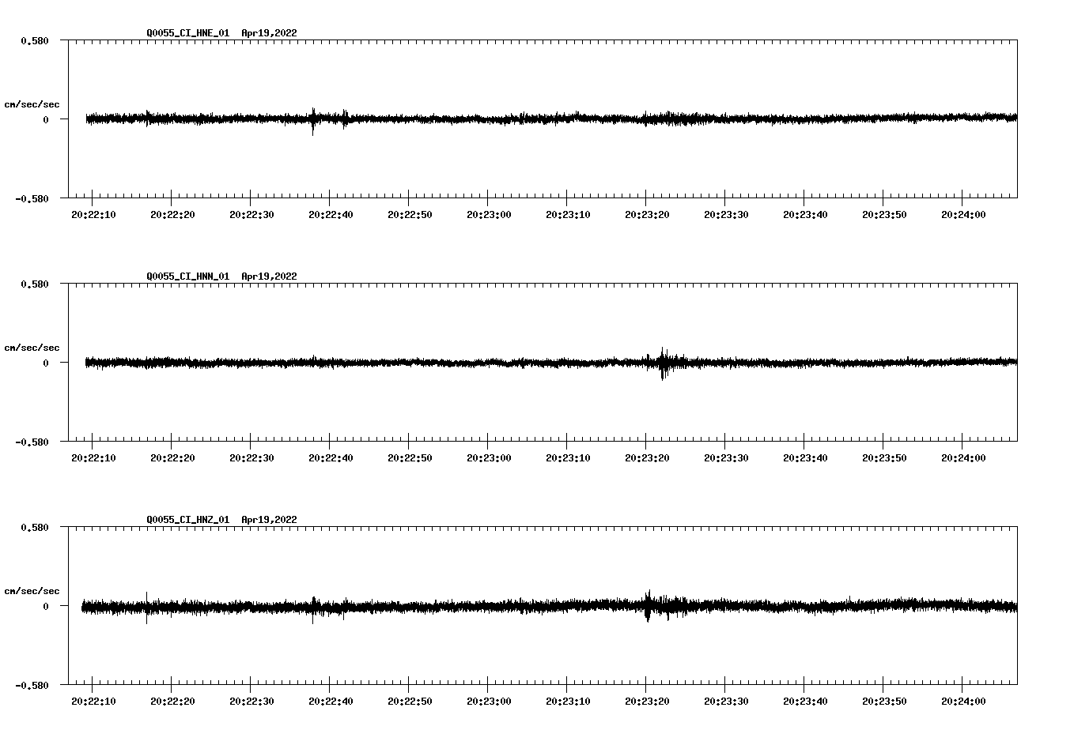Click the 20:23:10 label under HNZ plot

568,702
